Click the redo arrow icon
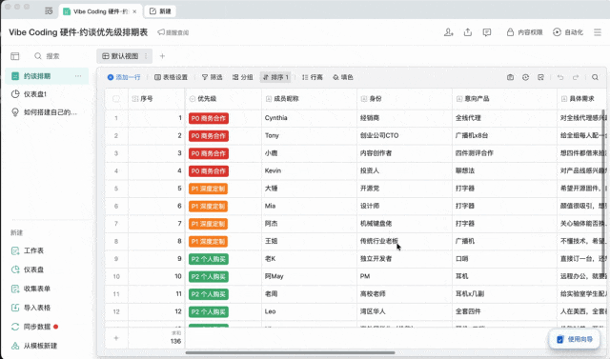The height and width of the screenshot is (359, 610). 576,77
